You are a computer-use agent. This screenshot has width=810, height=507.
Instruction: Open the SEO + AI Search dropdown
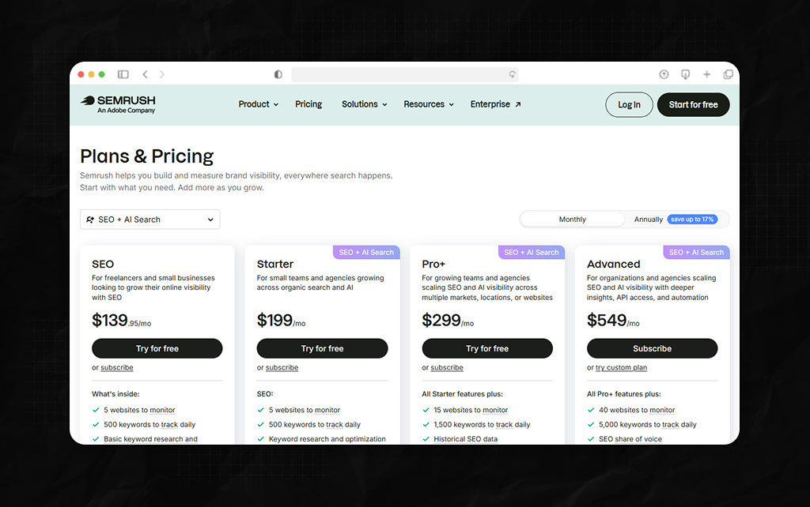(x=150, y=220)
